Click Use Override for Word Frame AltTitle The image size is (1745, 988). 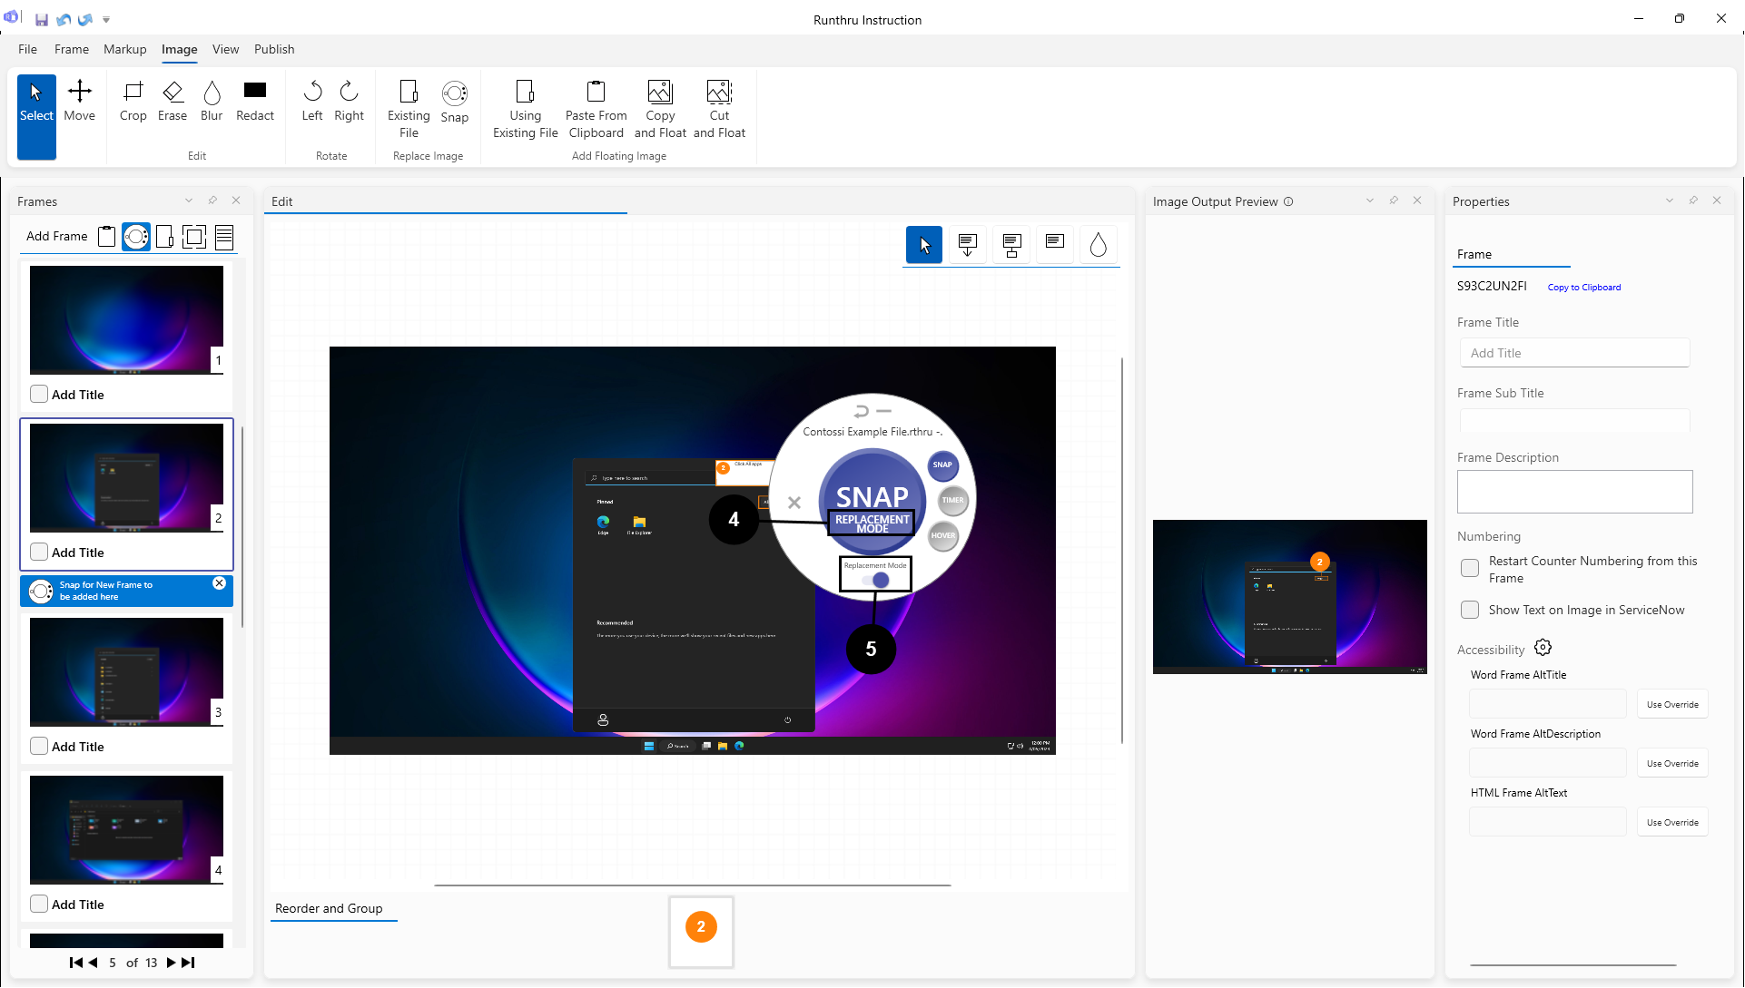(x=1671, y=704)
